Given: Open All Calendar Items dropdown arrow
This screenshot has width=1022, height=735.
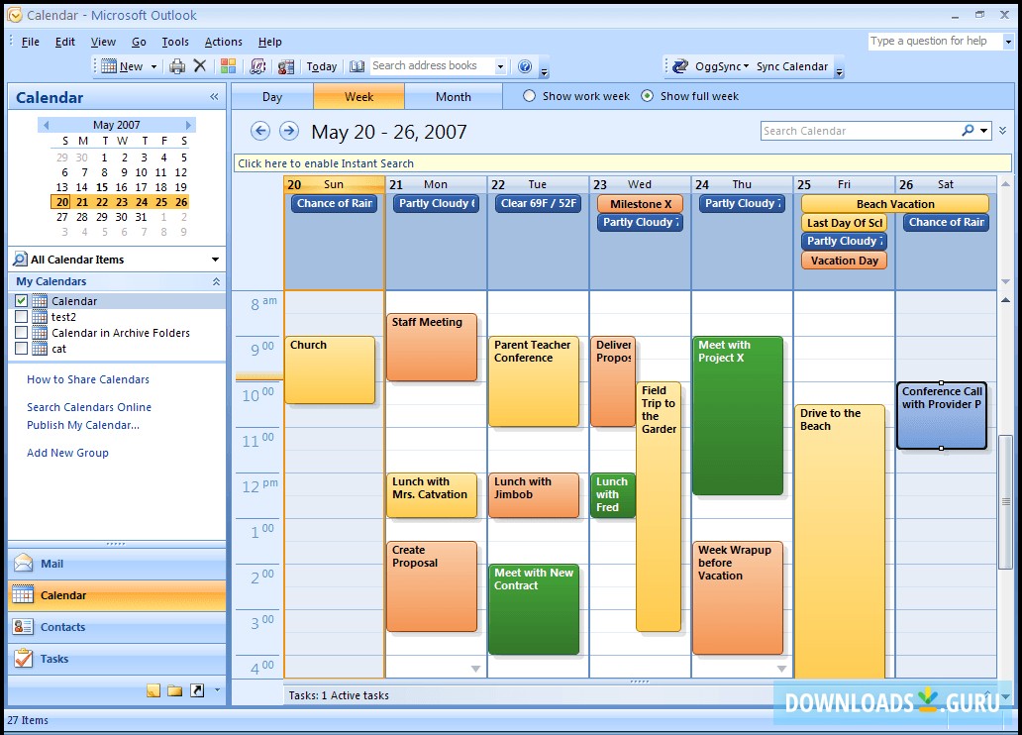Looking at the screenshot, I should point(215,260).
